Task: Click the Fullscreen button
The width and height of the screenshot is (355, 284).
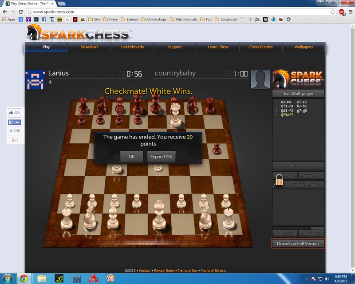Action: 285,233
